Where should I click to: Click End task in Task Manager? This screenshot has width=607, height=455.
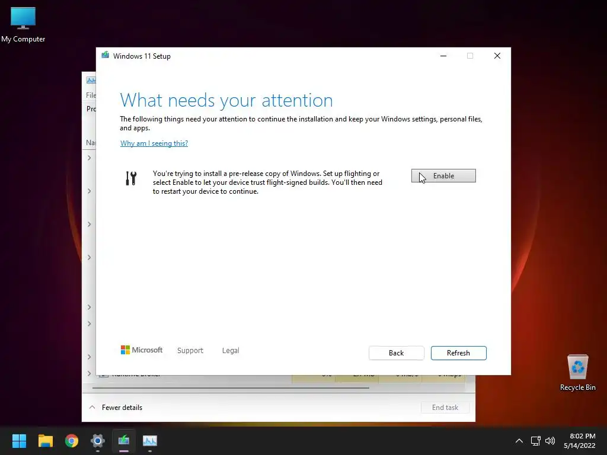tap(445, 408)
